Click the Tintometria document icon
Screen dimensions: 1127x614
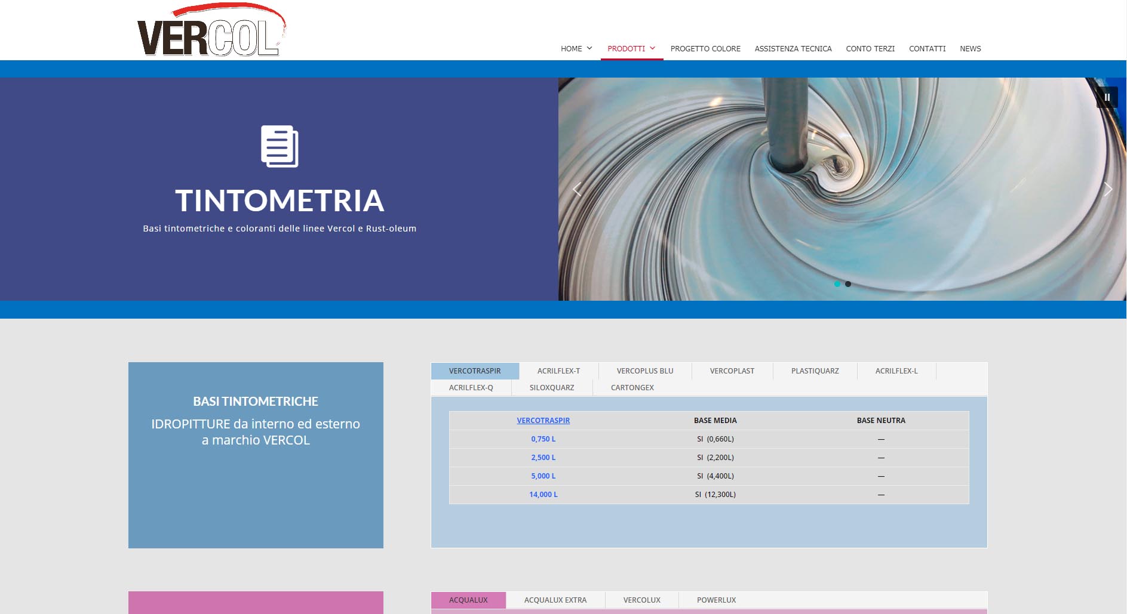pos(280,146)
